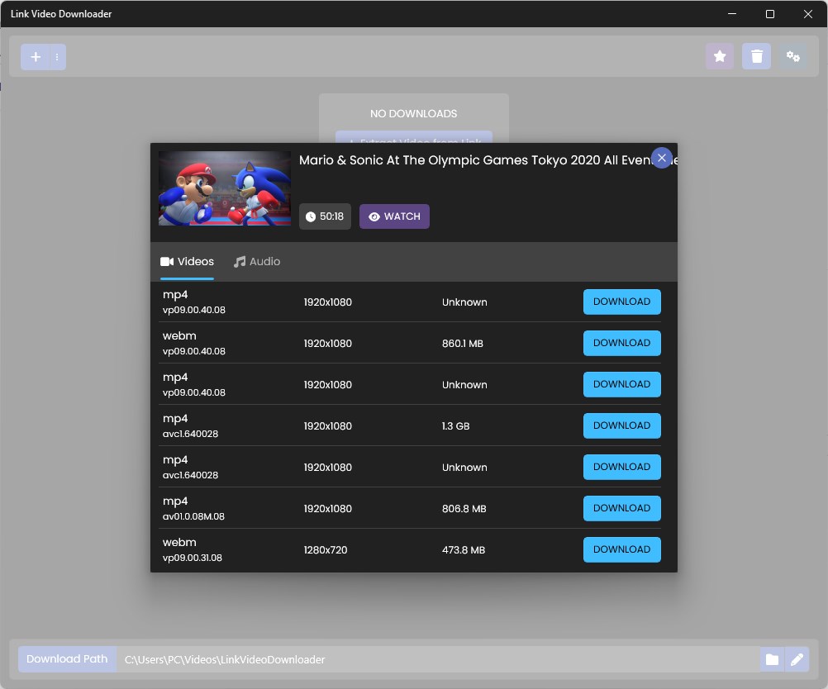This screenshot has width=828, height=689.
Task: Click the Mario & Sonic video thumbnail
Action: [225, 188]
